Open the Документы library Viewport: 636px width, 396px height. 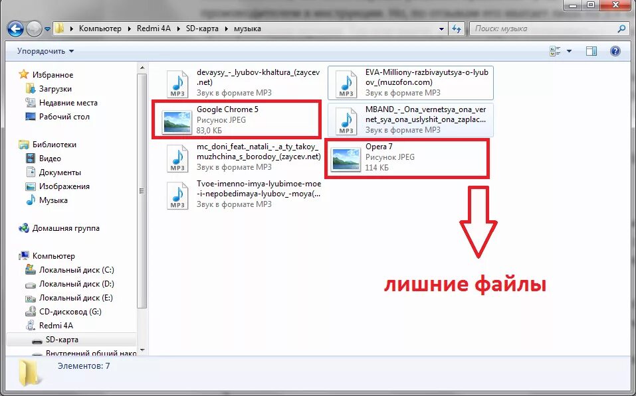60,172
